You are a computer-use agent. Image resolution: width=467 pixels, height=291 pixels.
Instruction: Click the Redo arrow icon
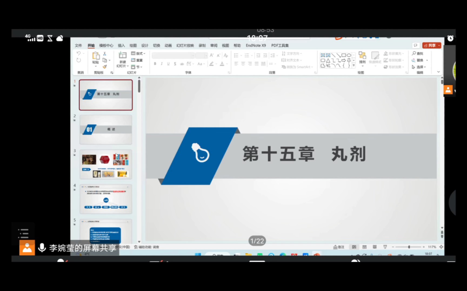coord(79,60)
